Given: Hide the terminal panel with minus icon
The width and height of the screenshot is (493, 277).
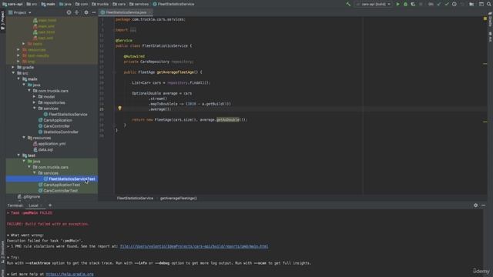Looking at the screenshot, I should [484, 205].
